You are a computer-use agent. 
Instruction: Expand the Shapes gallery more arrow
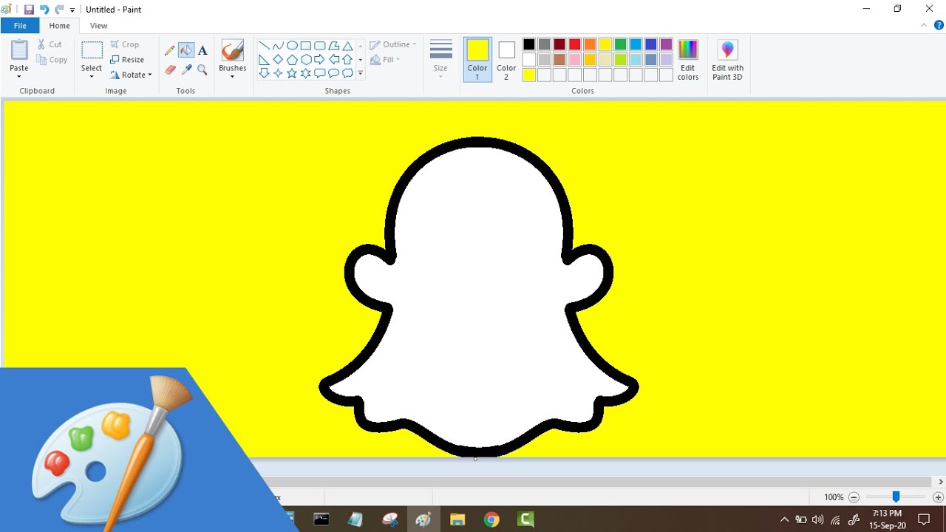point(361,73)
